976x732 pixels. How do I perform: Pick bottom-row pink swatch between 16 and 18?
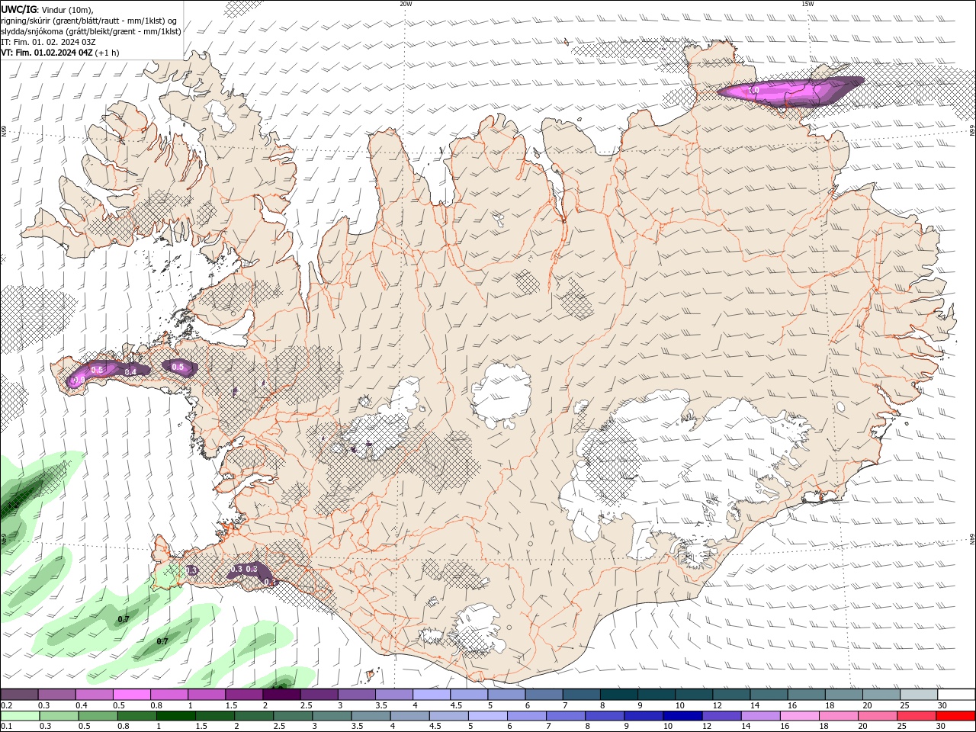[x=798, y=716]
